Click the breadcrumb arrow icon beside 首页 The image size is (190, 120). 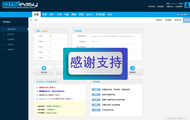coord(31,20)
